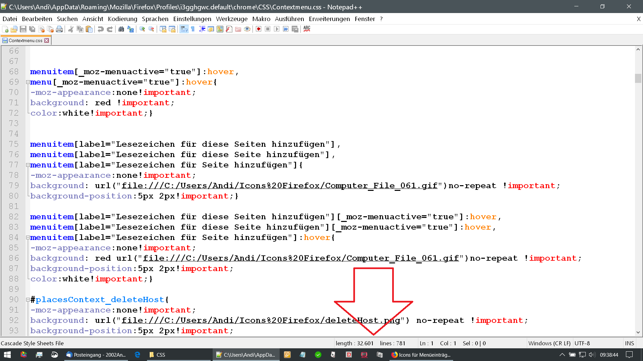Toggle Show all characters pilcrow icon
Image resolution: width=643 pixels, height=361 pixels.
tap(193, 29)
